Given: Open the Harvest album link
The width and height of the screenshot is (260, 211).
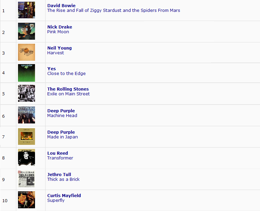Looking at the screenshot, I should tap(55, 53).
